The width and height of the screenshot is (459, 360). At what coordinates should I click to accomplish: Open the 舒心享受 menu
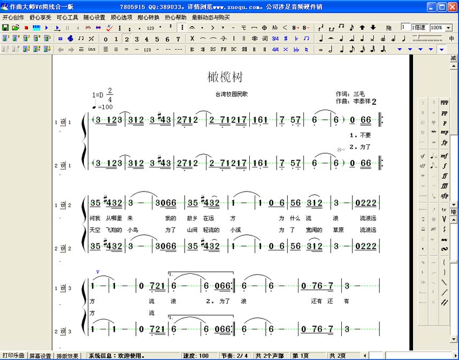click(x=41, y=18)
